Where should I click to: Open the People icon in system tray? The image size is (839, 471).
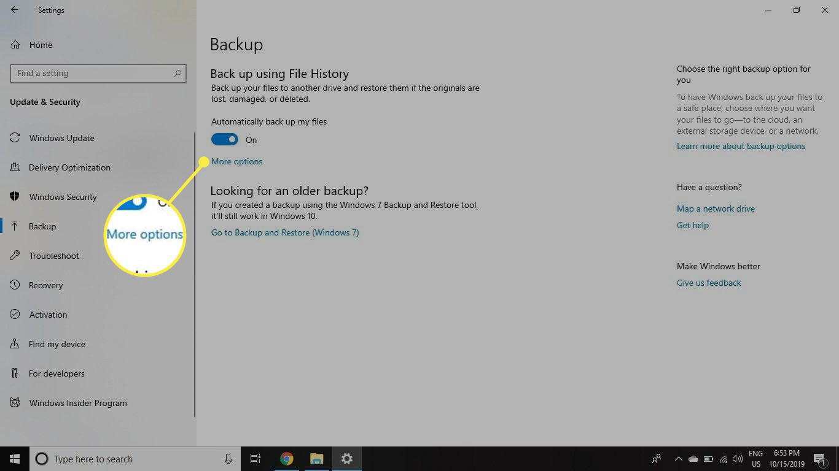pos(657,459)
